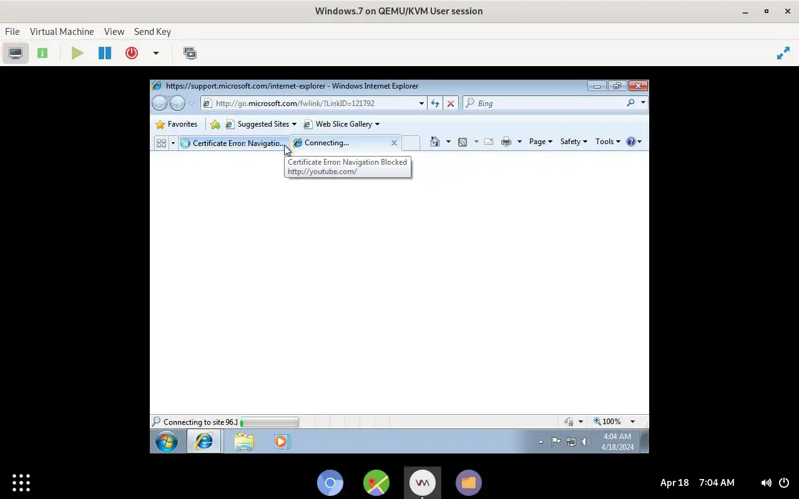Open Windows Explorer from the taskbar
Screen dimensions: 799x499
point(244,442)
